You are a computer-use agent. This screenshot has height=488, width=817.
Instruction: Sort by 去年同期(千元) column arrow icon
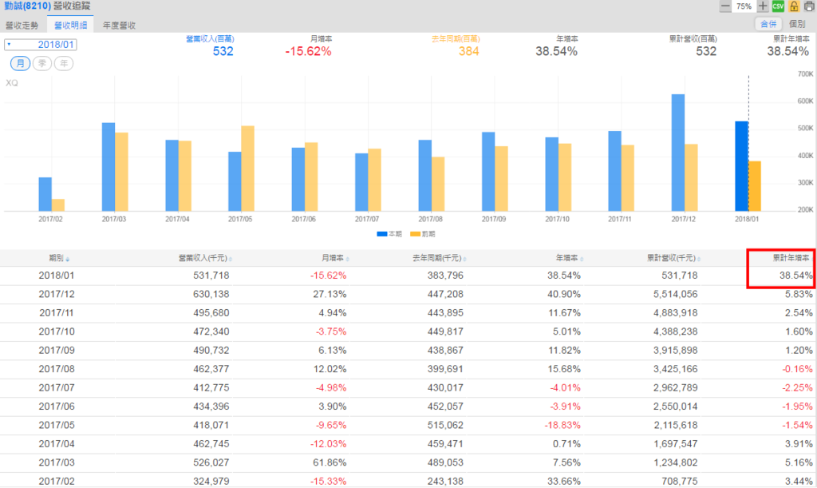[465, 259]
